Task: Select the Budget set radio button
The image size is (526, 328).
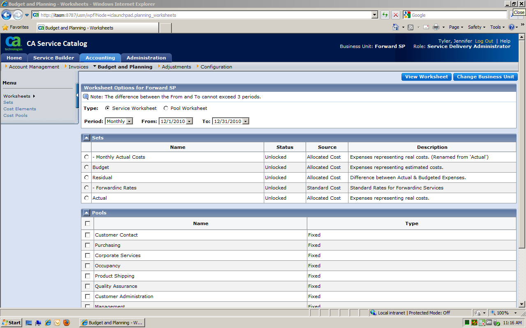Action: 86,167
